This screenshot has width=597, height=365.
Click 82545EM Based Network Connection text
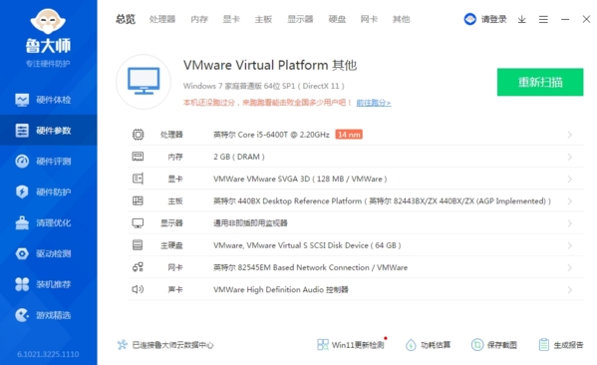click(310, 267)
